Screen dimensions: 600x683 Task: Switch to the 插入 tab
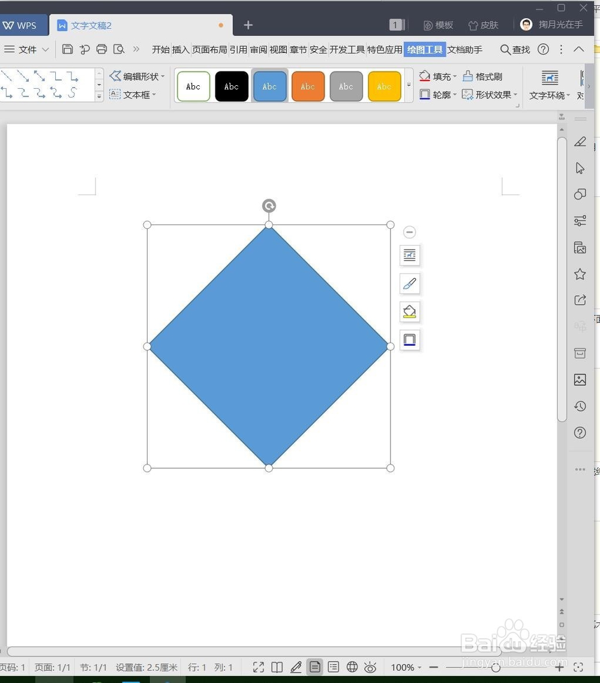(x=181, y=50)
